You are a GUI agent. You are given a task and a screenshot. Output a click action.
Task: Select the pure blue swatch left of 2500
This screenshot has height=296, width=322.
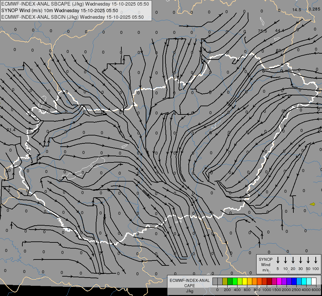pyautogui.click(x=294, y=281)
